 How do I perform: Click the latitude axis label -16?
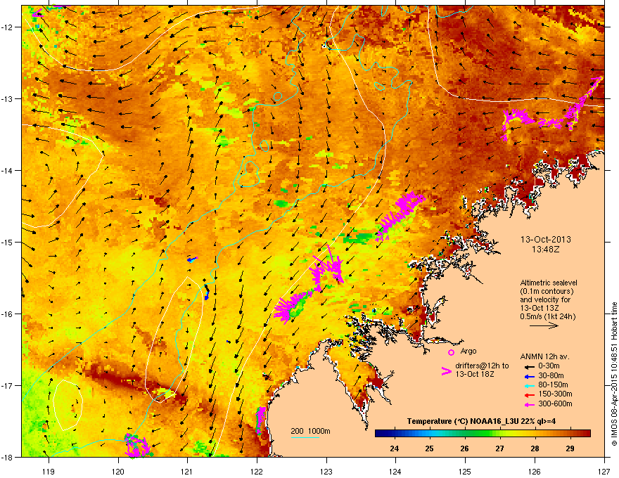pos(8,314)
